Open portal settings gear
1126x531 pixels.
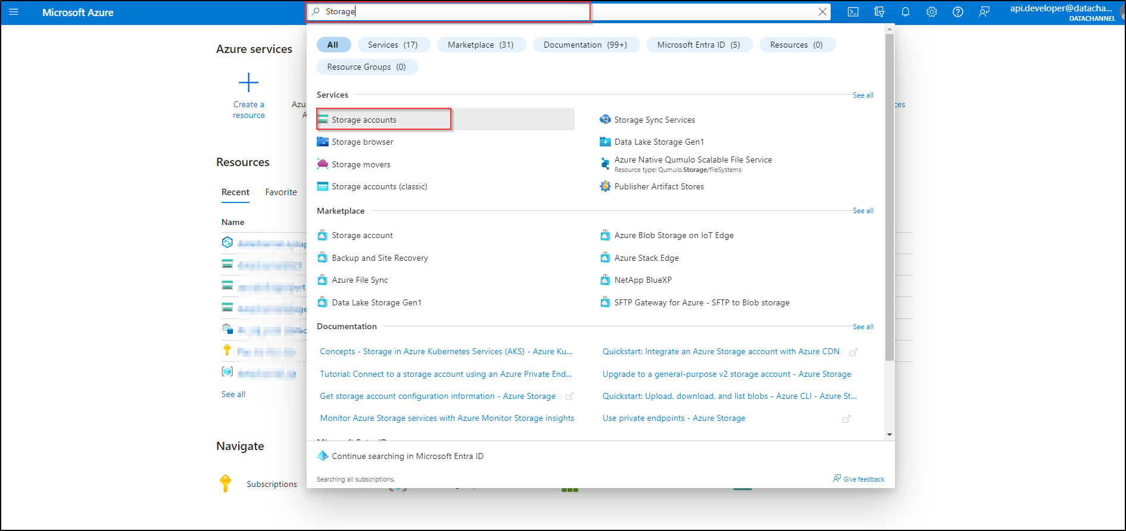931,12
